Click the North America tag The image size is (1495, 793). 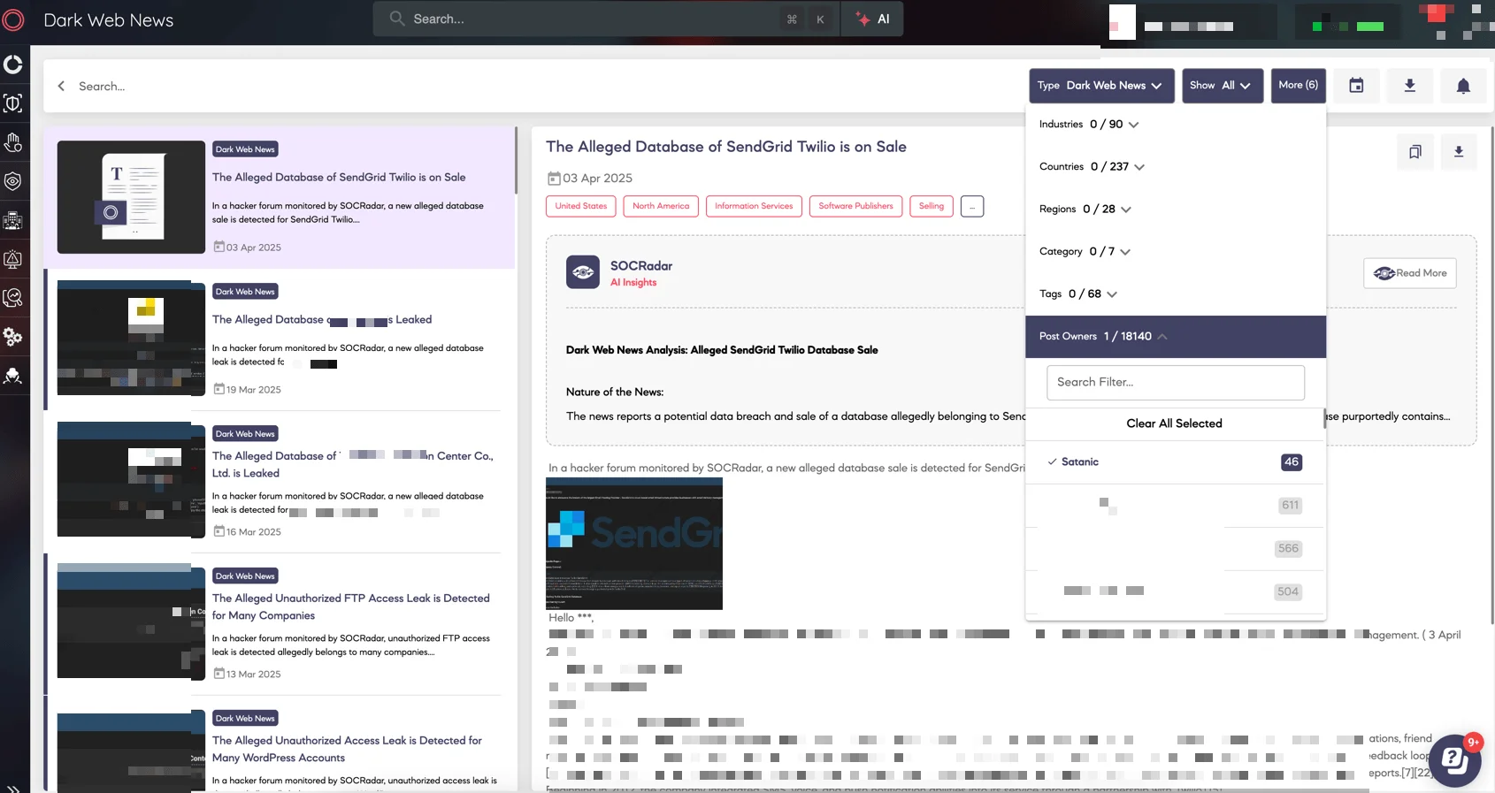[x=661, y=206]
